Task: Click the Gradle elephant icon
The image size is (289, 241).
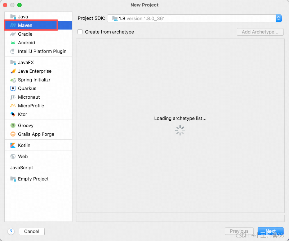Action: pos(13,34)
